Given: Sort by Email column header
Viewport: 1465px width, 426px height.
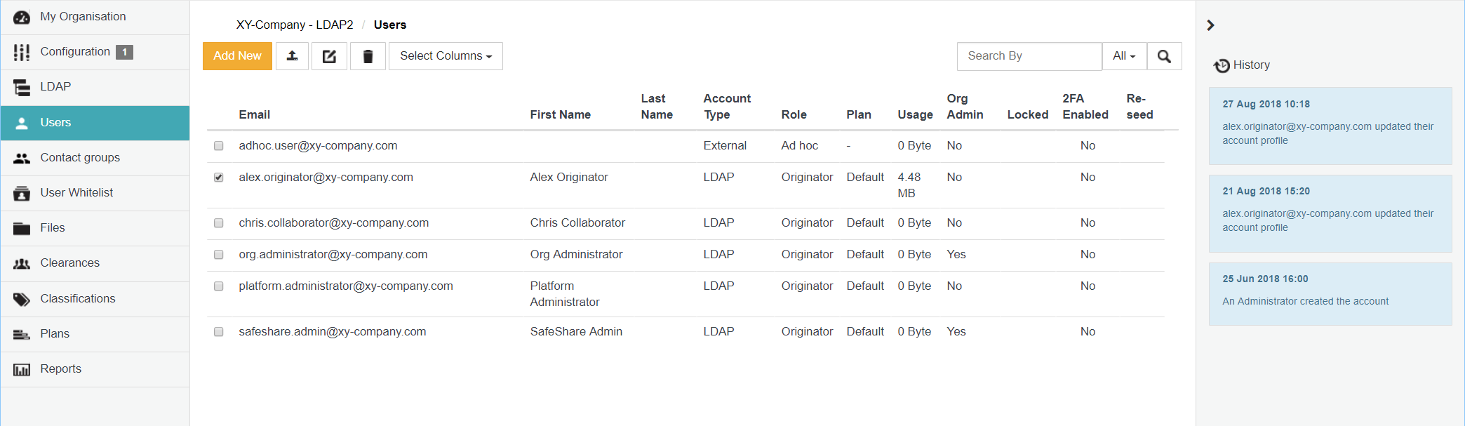Looking at the screenshot, I should (x=254, y=115).
